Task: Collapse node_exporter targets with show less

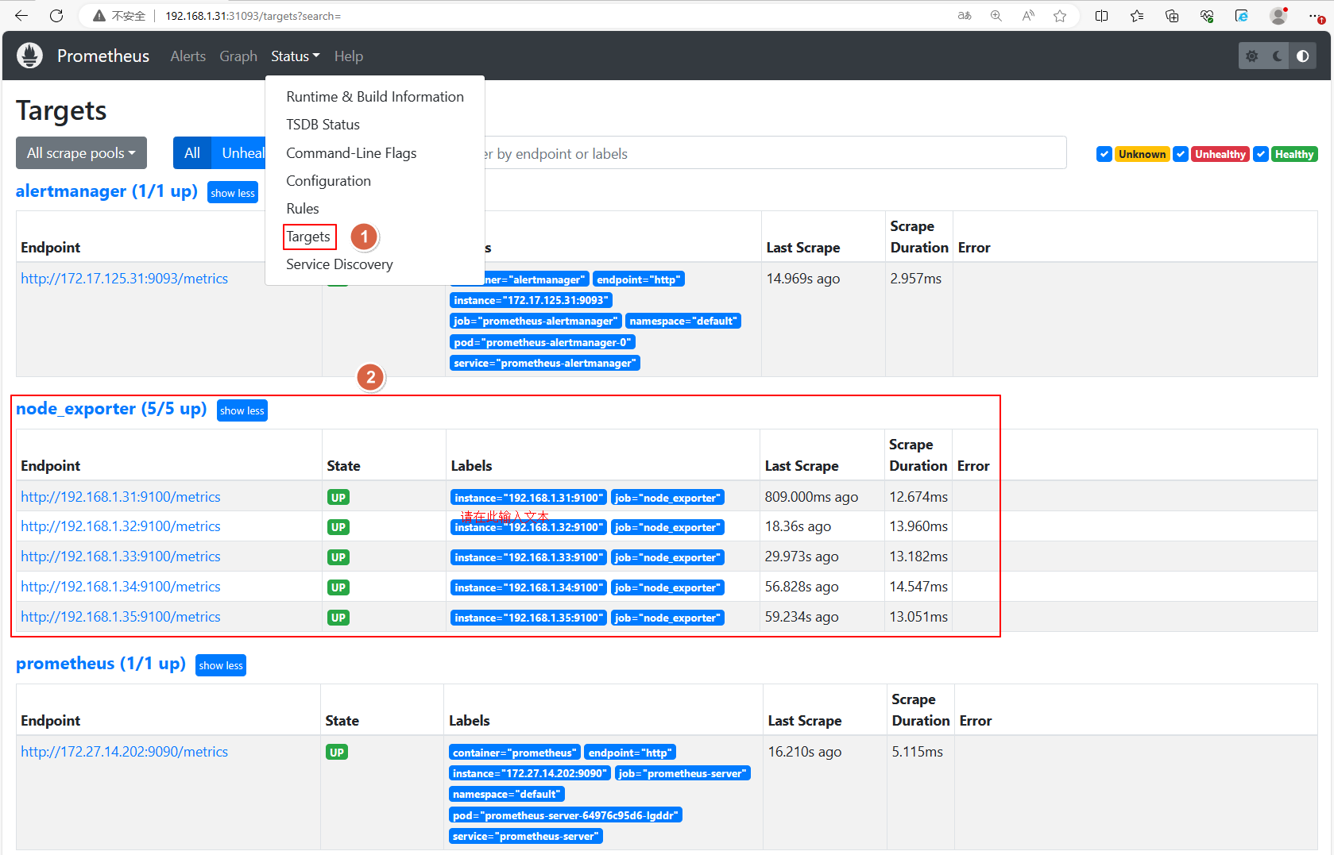Action: point(242,410)
